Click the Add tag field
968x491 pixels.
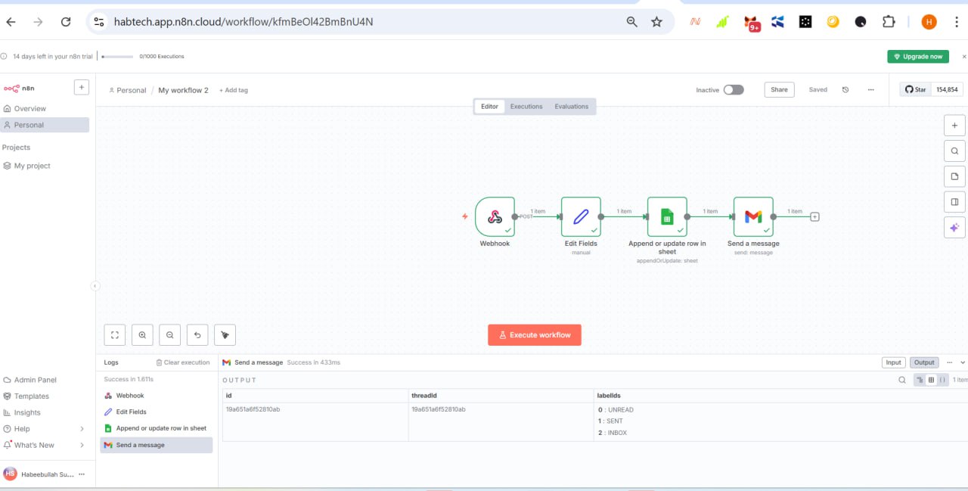pyautogui.click(x=234, y=91)
